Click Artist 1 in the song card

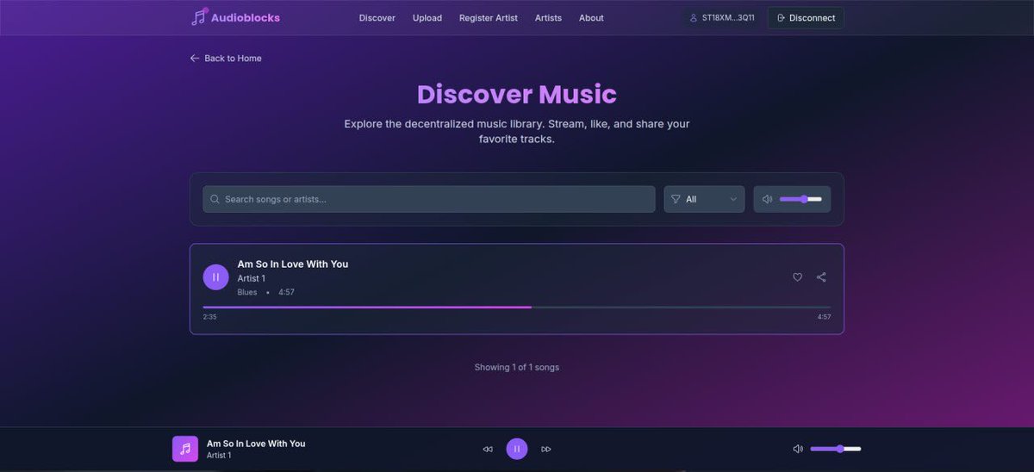pyautogui.click(x=252, y=279)
